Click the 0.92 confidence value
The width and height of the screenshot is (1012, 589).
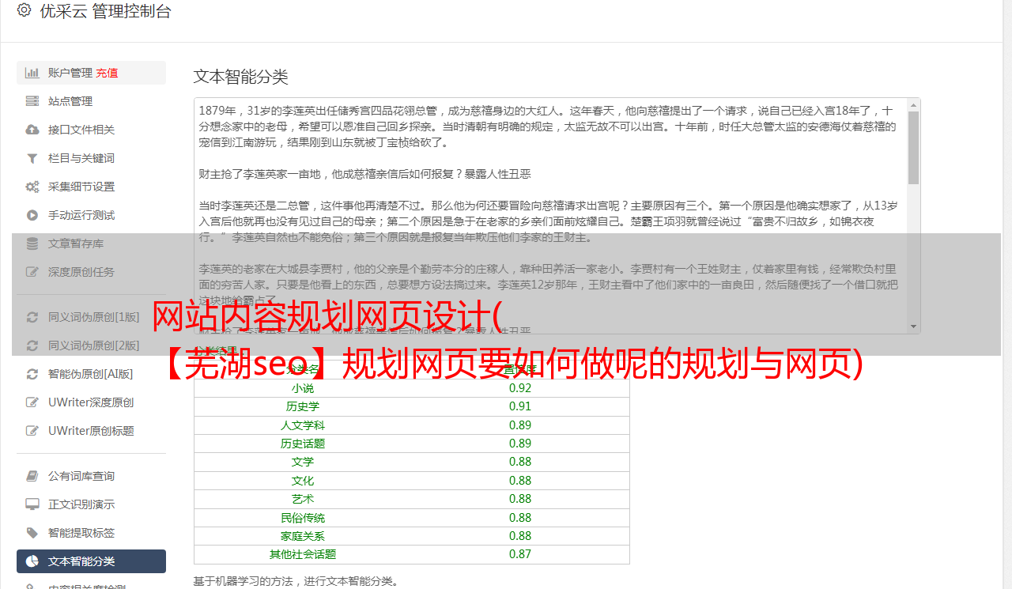[520, 388]
